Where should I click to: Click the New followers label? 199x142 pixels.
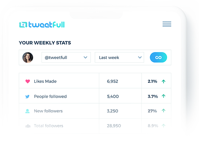pos(48,111)
